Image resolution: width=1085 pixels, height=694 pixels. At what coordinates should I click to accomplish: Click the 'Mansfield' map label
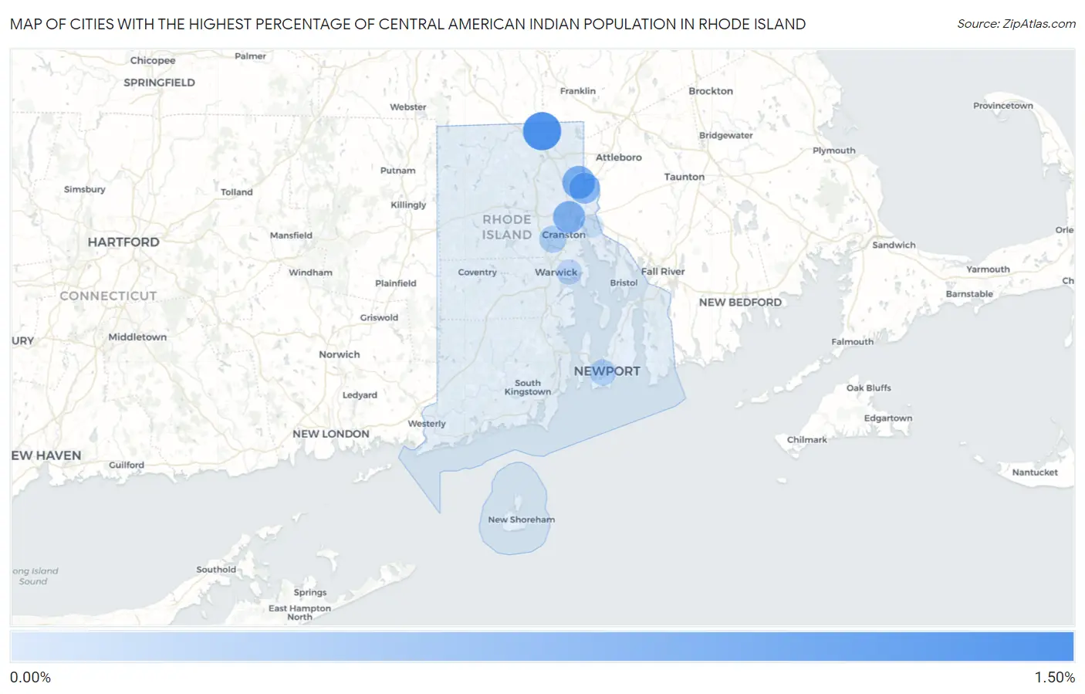click(x=291, y=235)
